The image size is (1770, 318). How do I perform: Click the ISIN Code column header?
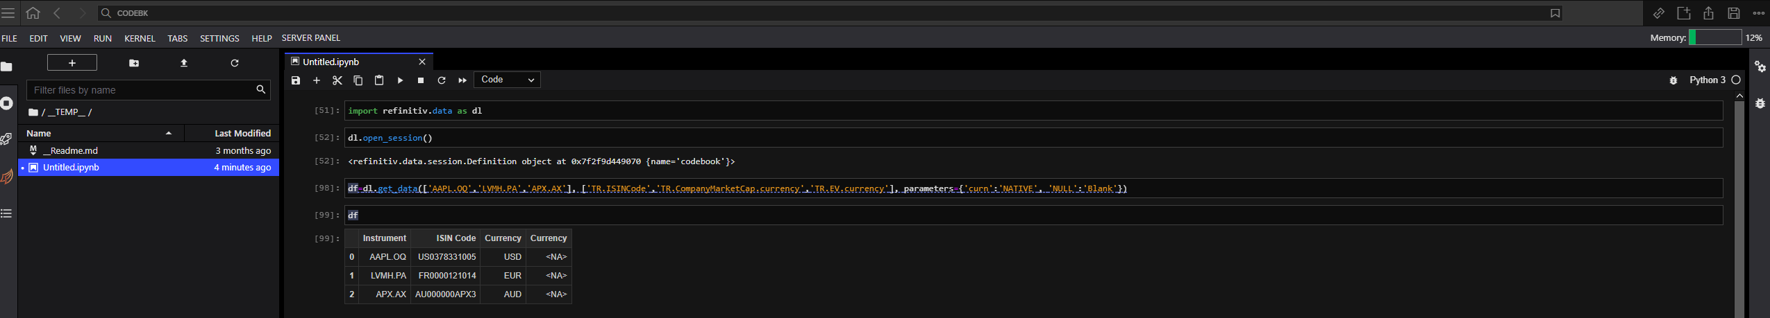tap(456, 238)
